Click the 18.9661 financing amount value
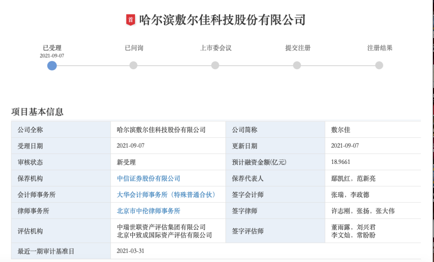 coord(340,162)
